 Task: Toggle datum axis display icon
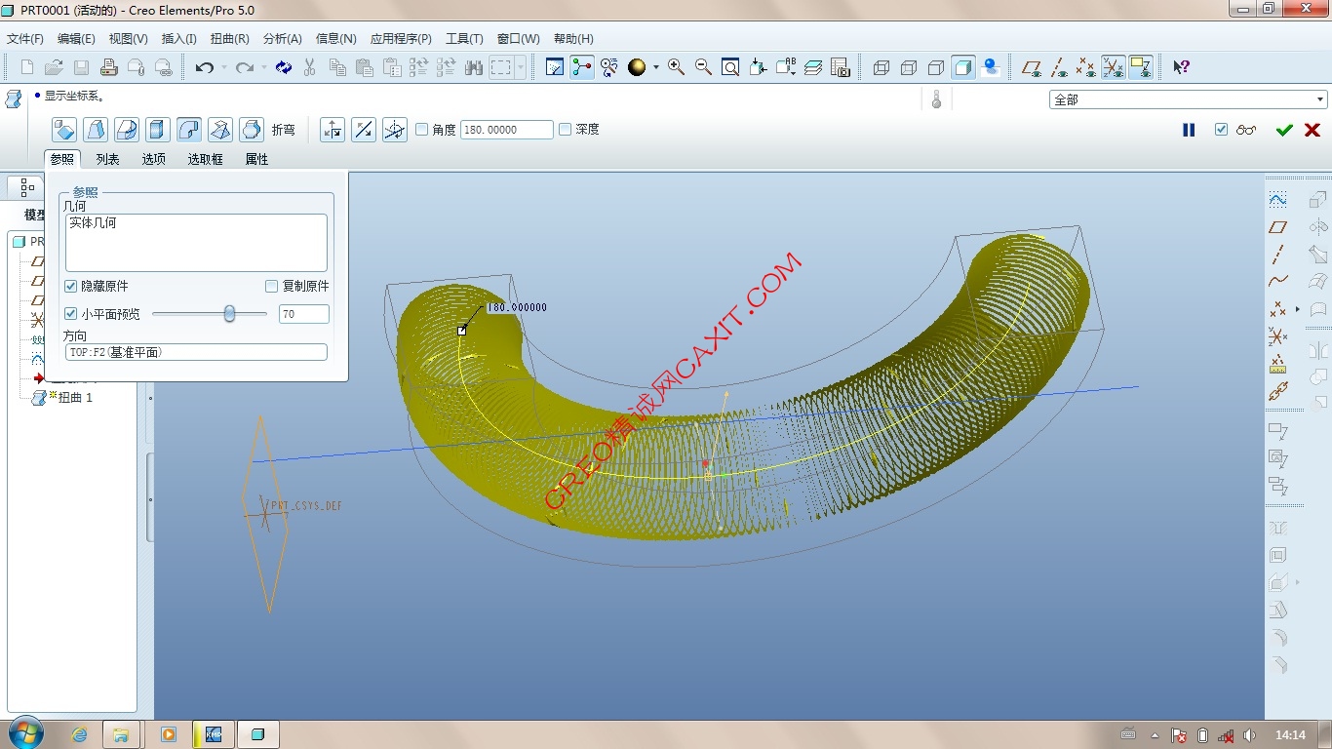[x=1059, y=67]
